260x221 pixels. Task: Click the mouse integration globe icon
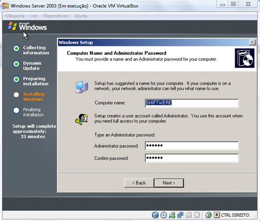tap(208, 215)
